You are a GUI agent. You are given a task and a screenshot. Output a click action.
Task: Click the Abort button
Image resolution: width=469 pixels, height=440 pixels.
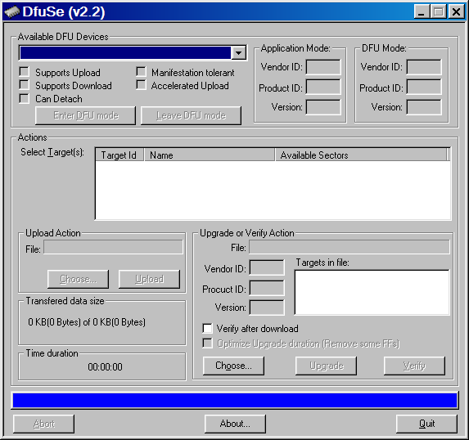(43, 424)
